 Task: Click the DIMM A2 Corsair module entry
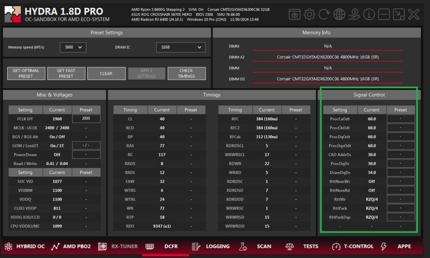(328, 57)
